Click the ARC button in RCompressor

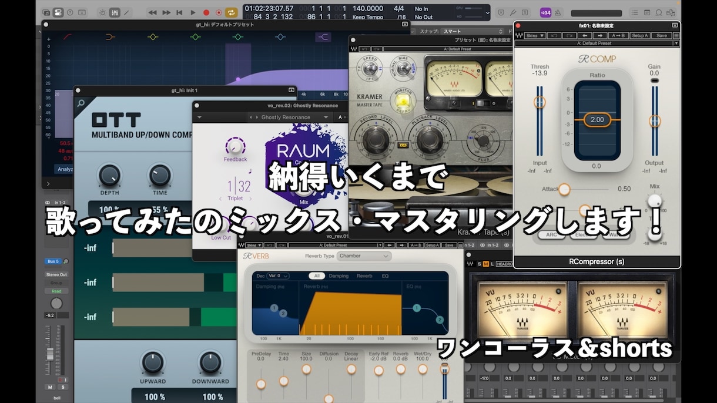coord(552,235)
